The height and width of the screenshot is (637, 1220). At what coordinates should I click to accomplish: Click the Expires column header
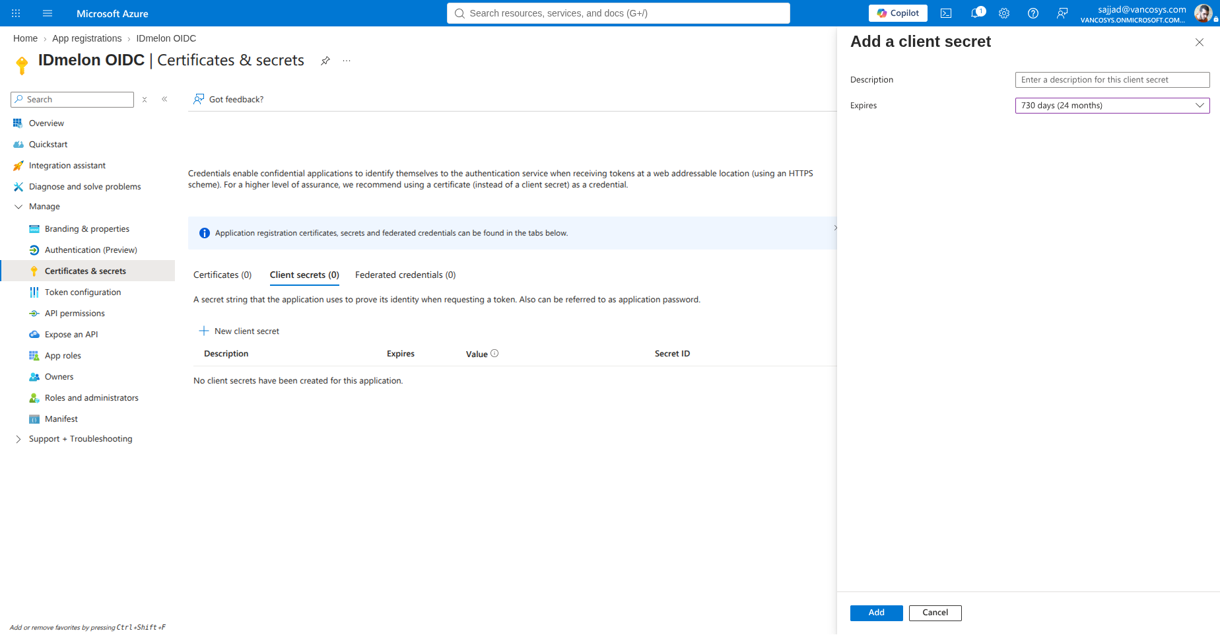(x=401, y=354)
